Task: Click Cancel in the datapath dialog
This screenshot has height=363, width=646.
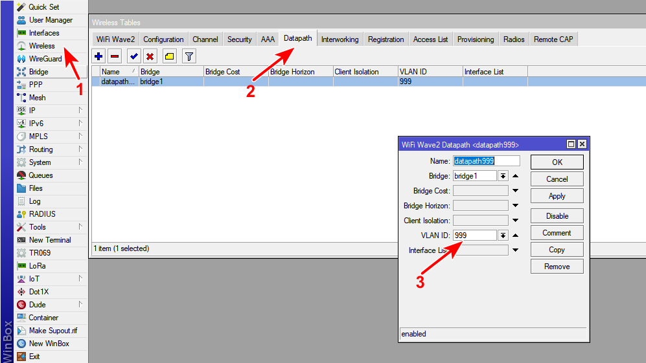Action: click(x=557, y=179)
